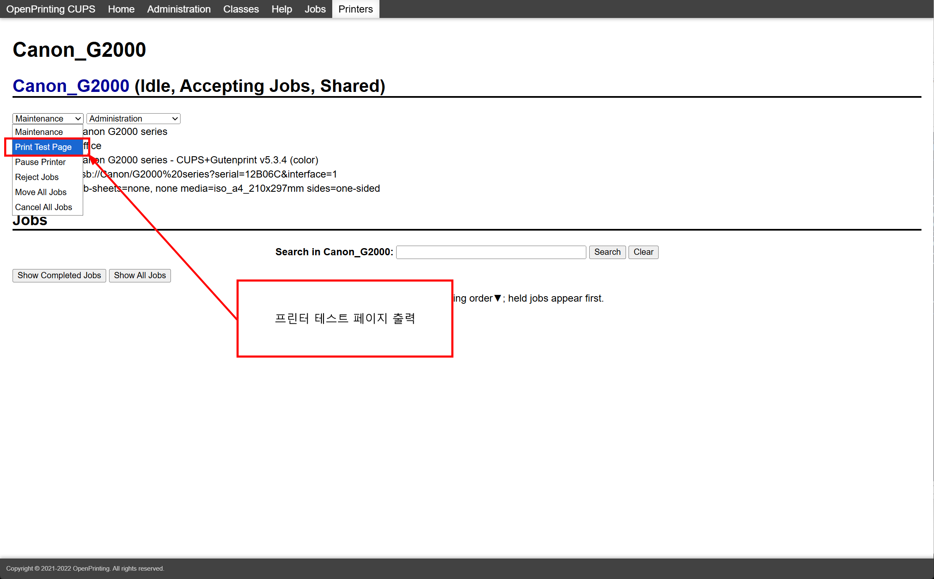Open the Help tab
934x579 pixels.
pyautogui.click(x=282, y=9)
